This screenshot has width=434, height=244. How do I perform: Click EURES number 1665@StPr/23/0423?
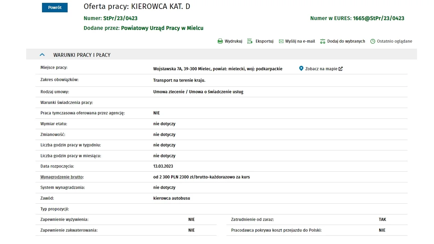point(379,18)
